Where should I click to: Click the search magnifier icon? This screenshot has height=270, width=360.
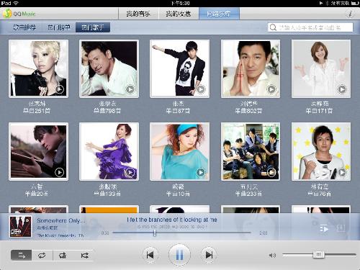pyautogui.click(x=273, y=27)
